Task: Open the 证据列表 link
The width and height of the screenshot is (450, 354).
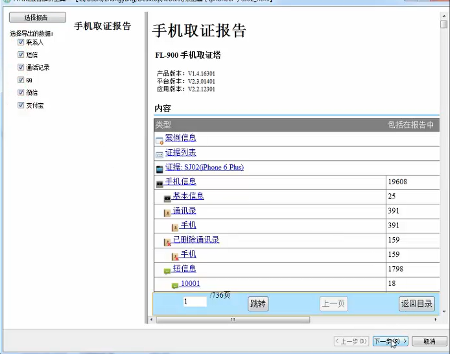Action: click(x=180, y=153)
